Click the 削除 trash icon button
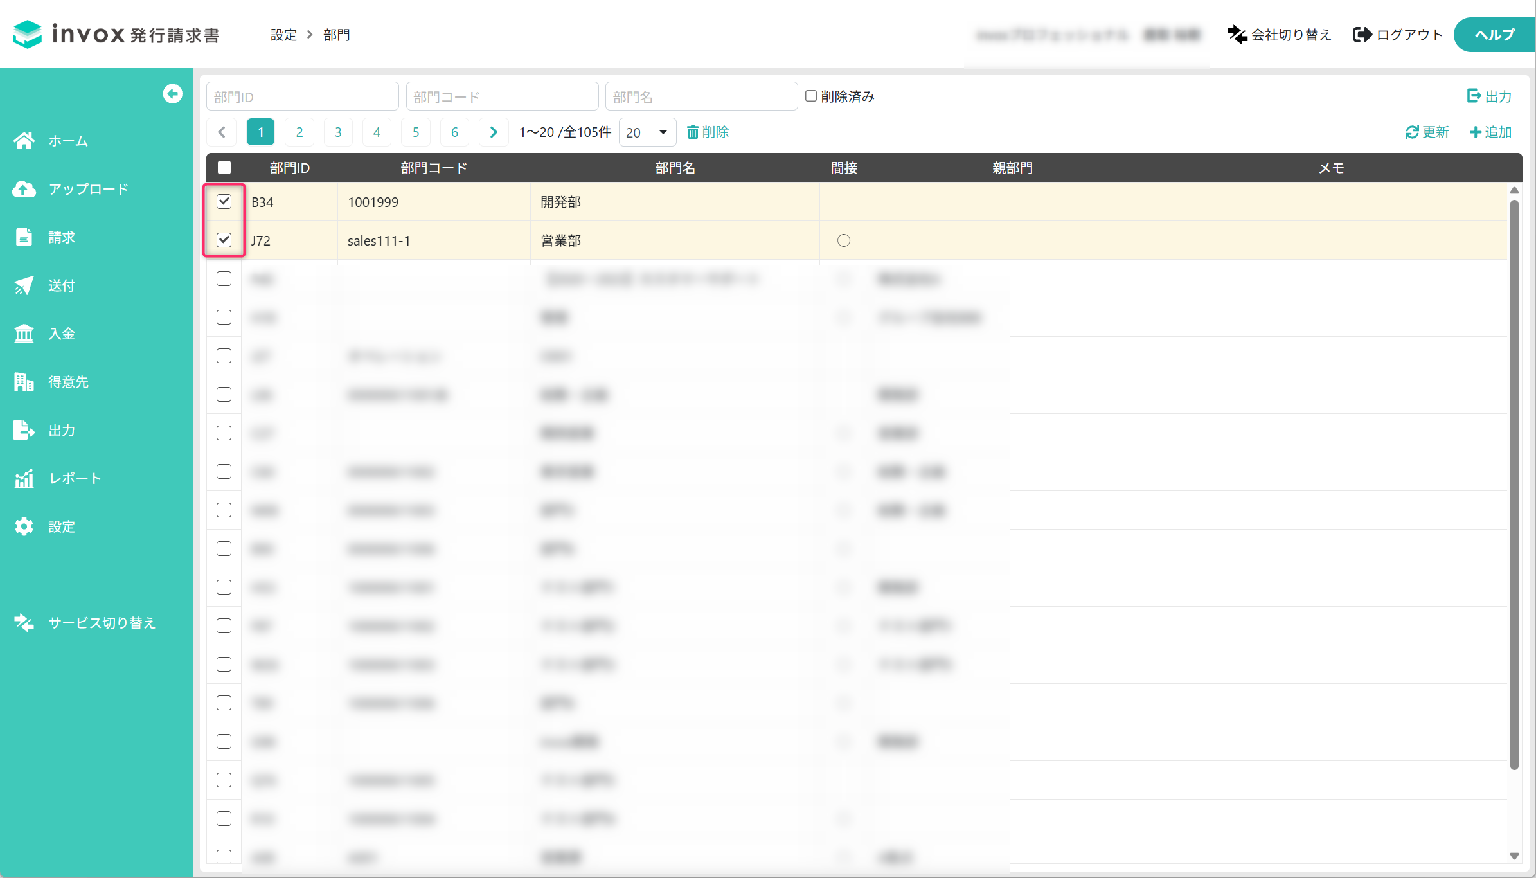This screenshot has height=878, width=1536. (708, 132)
